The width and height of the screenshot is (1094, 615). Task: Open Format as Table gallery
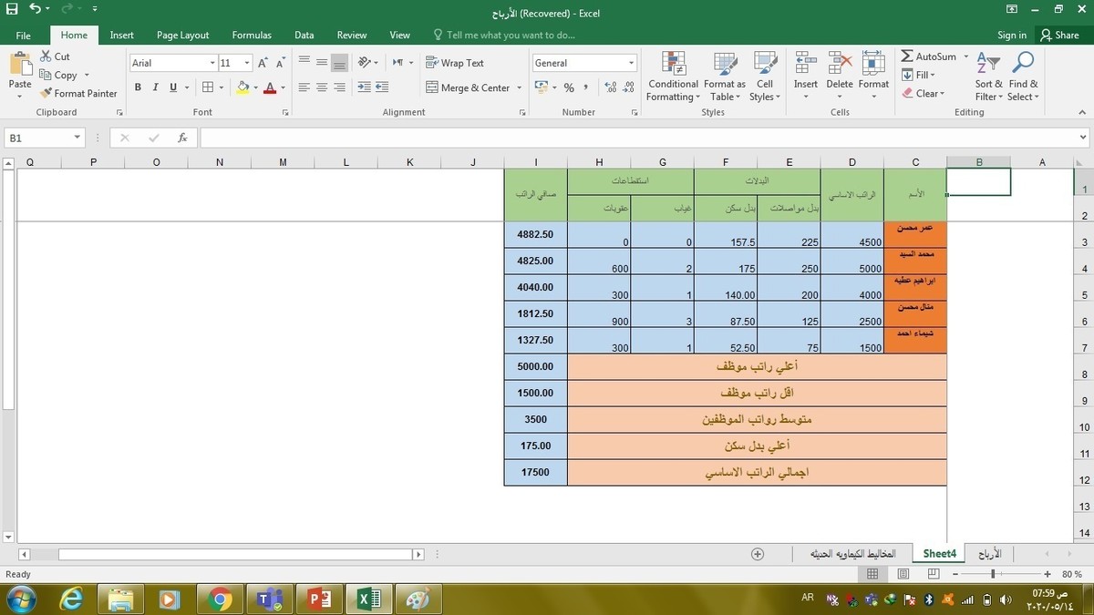tap(725, 76)
